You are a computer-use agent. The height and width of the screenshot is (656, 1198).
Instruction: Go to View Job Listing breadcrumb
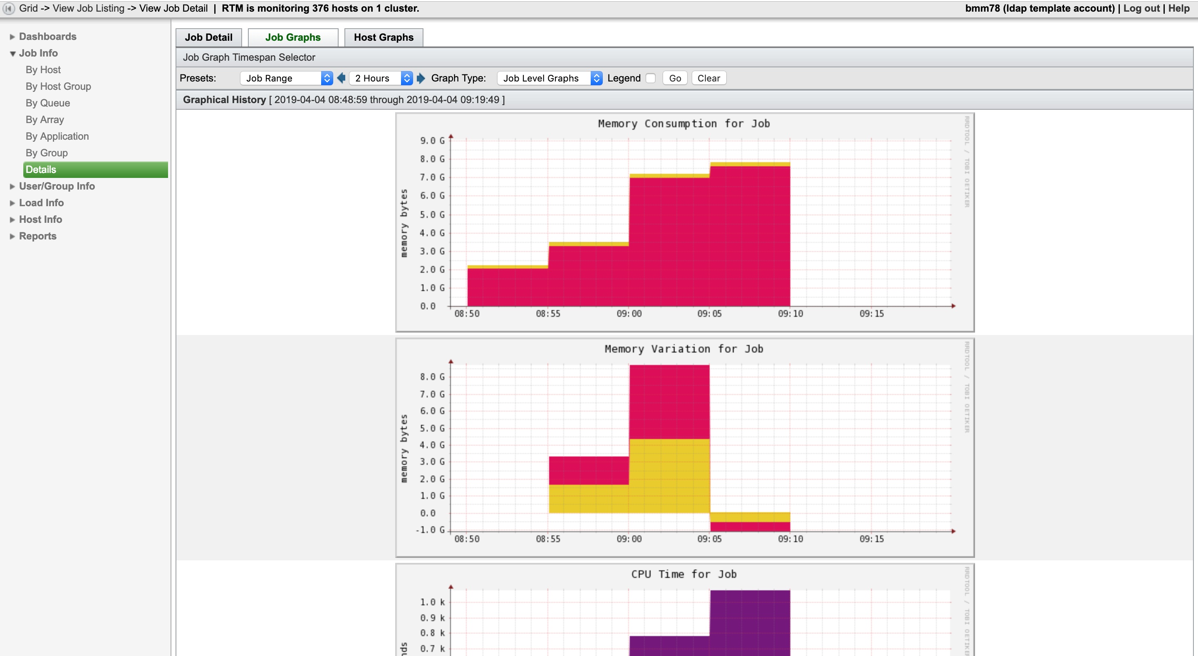88,8
